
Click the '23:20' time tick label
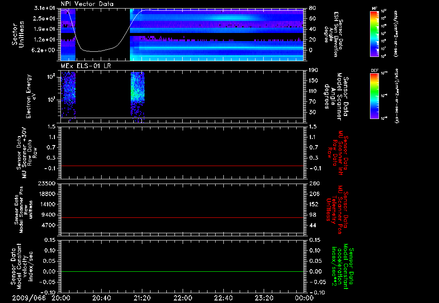pyautogui.click(x=264, y=298)
